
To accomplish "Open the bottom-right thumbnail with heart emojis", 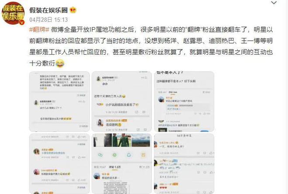I will 184,164.
